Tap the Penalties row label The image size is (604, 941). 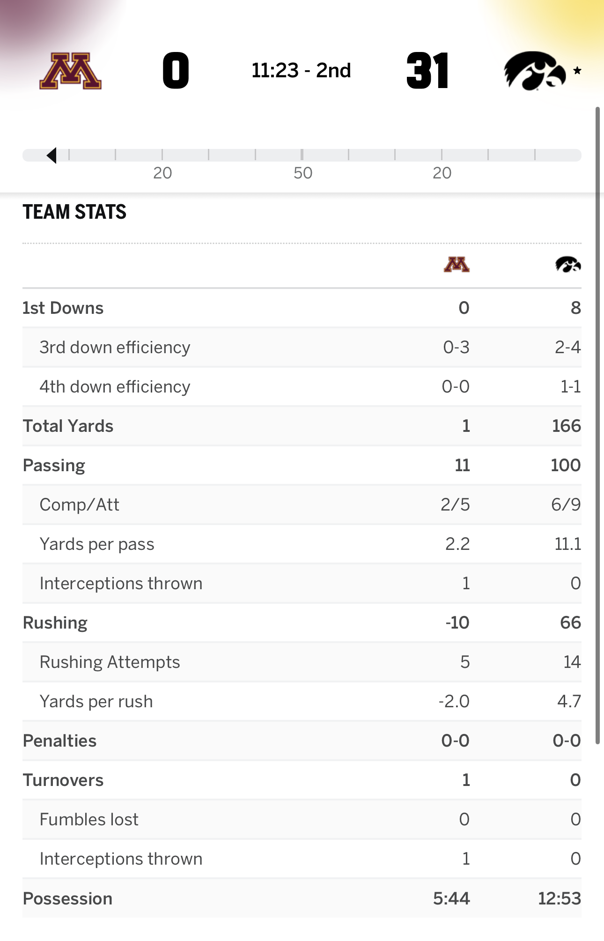pyautogui.click(x=60, y=741)
